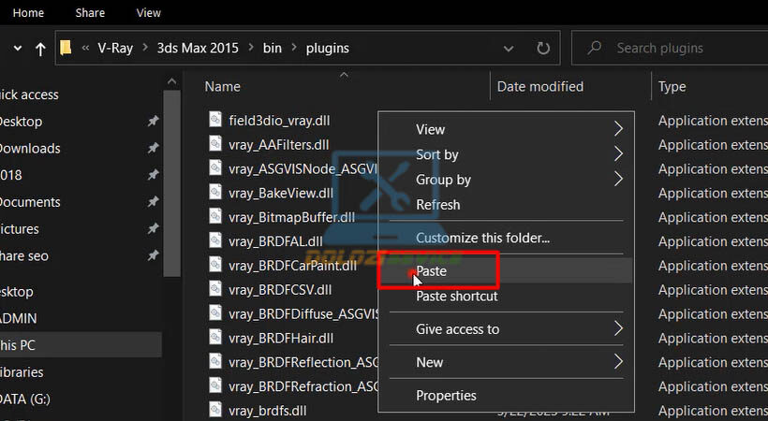Click the plugins breadcrumb
The image size is (768, 421).
(x=328, y=48)
